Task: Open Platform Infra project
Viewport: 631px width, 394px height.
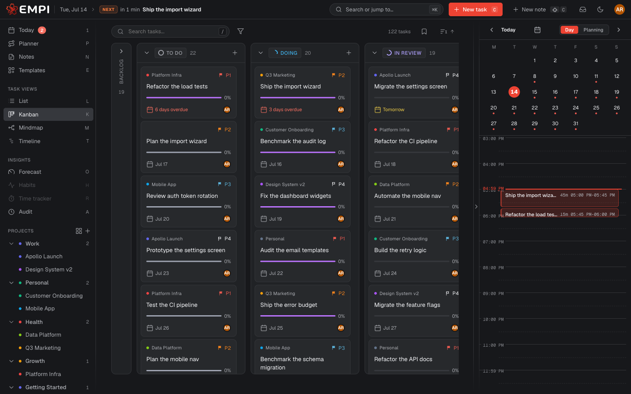Action: 43,374
